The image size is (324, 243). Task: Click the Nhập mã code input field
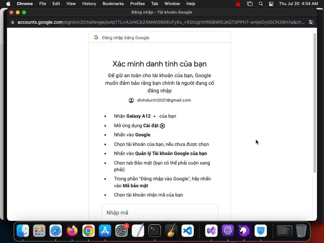tap(160, 212)
